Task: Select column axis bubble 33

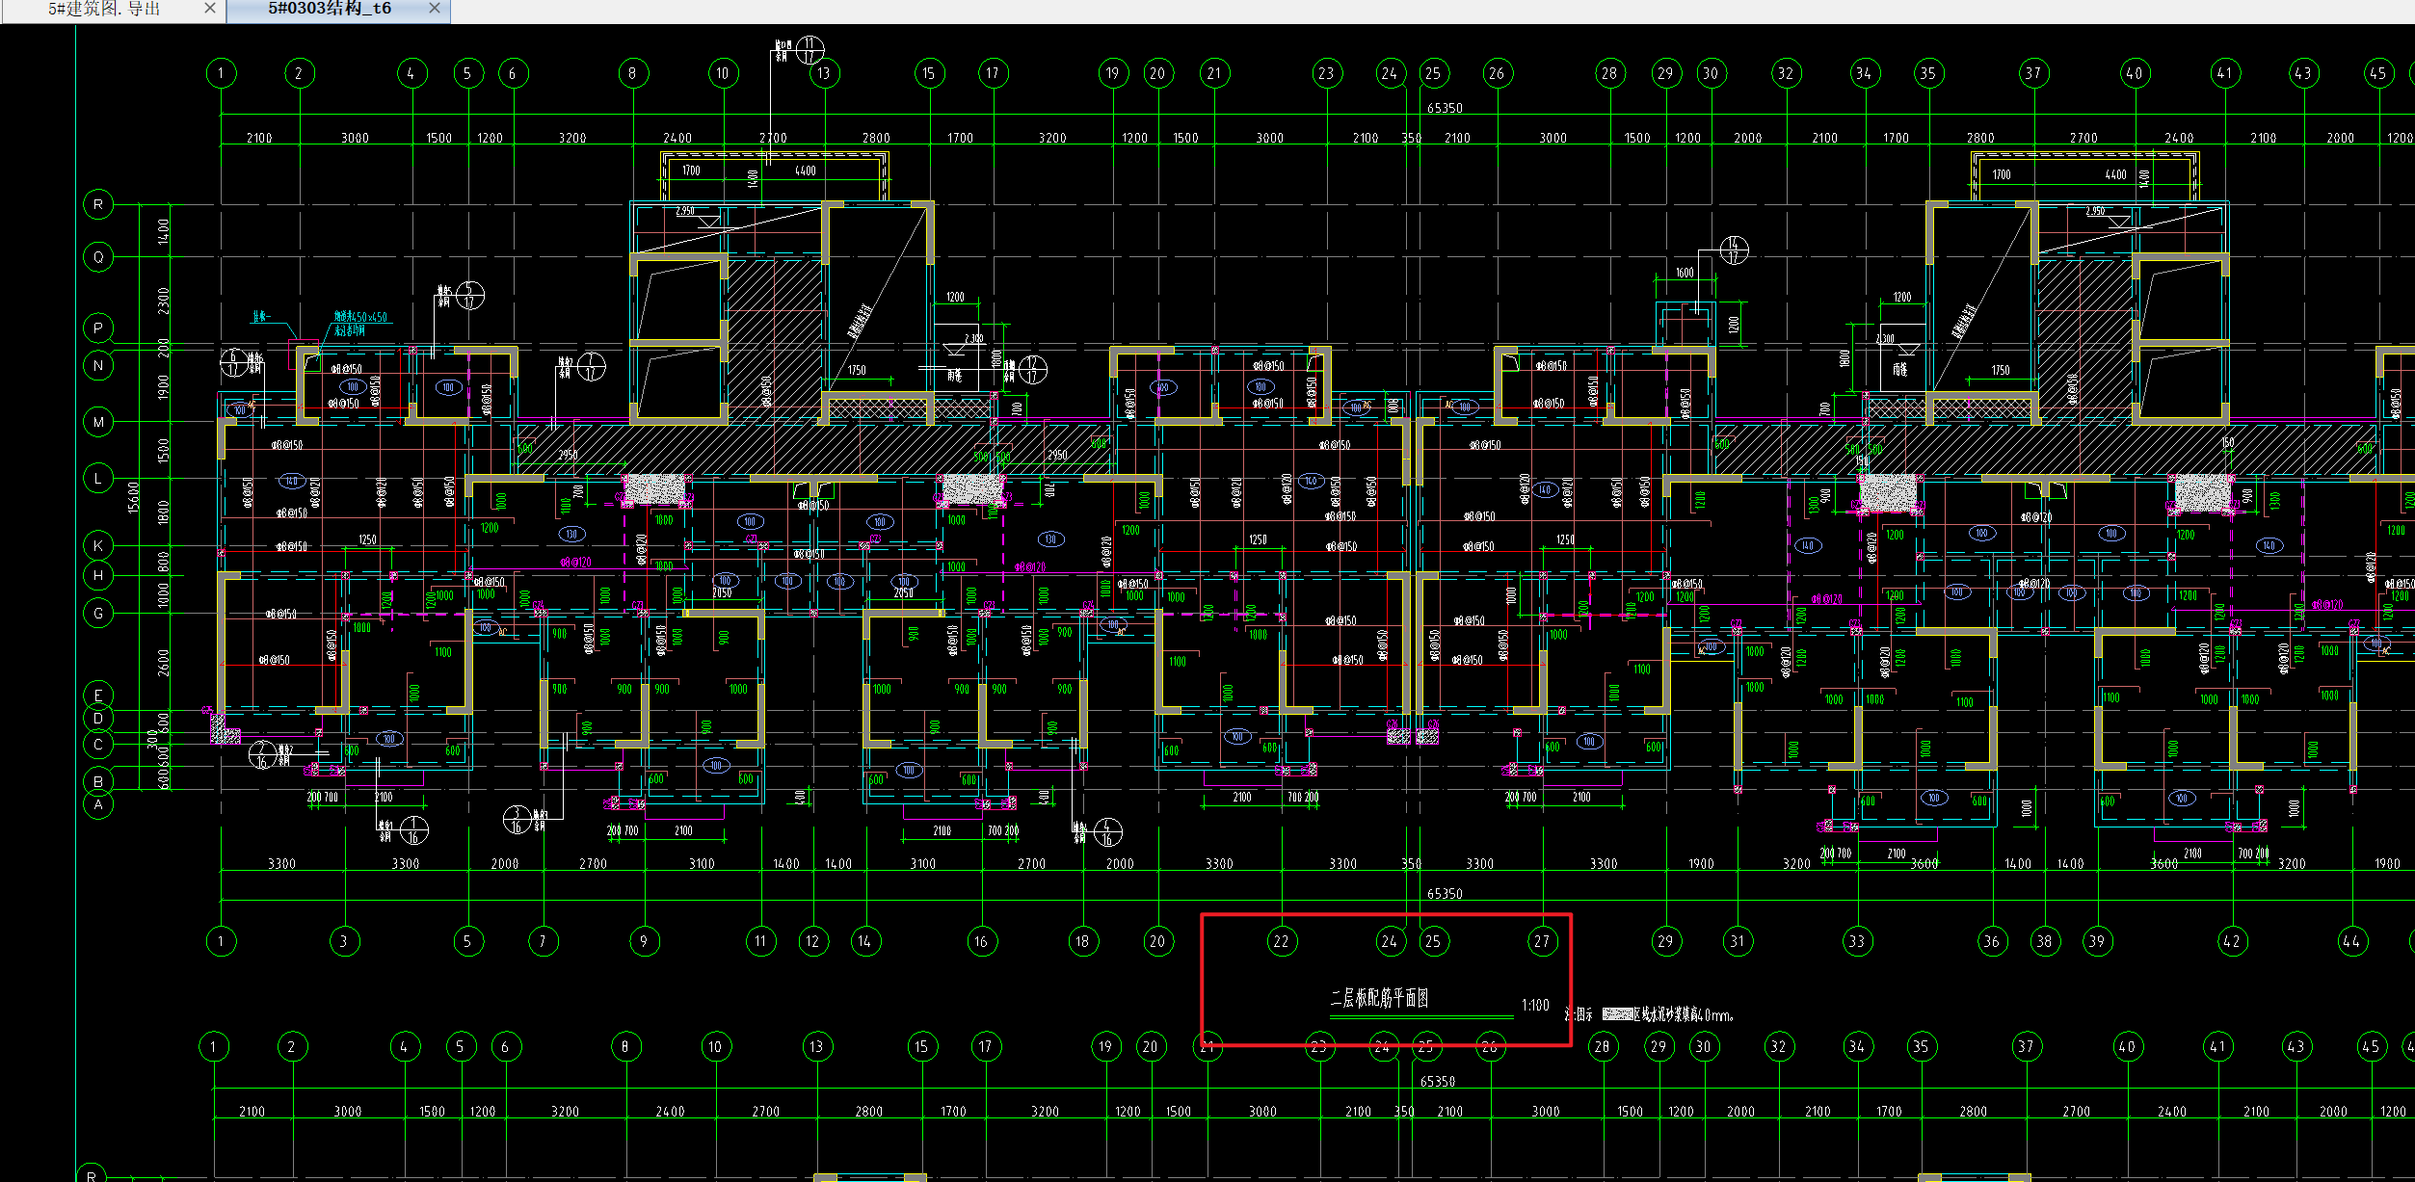Action: (x=1857, y=941)
